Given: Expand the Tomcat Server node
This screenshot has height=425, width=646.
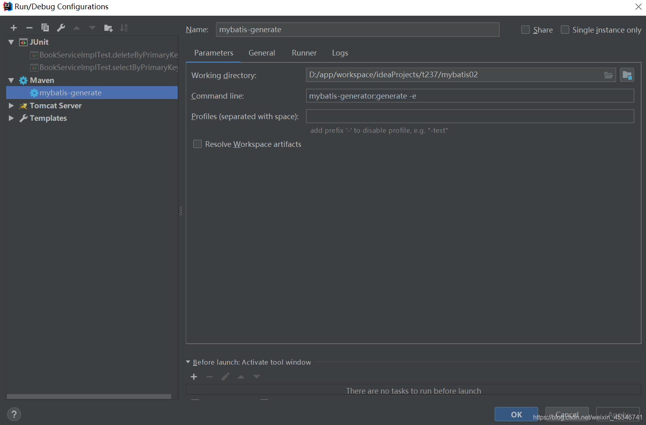Looking at the screenshot, I should (11, 106).
